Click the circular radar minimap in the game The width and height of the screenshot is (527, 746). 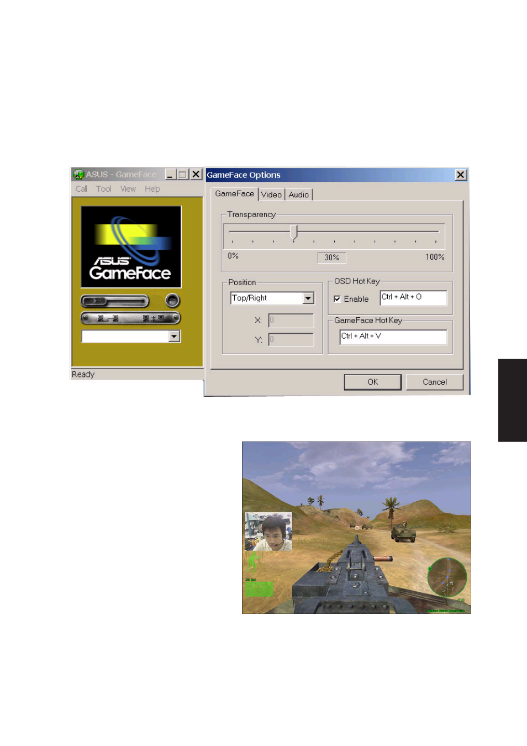447,577
